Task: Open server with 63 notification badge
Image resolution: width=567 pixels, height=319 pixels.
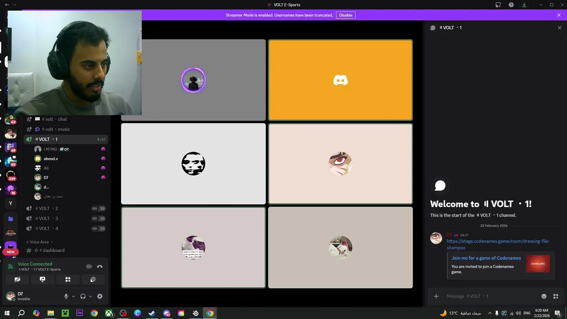Action: 10,119
